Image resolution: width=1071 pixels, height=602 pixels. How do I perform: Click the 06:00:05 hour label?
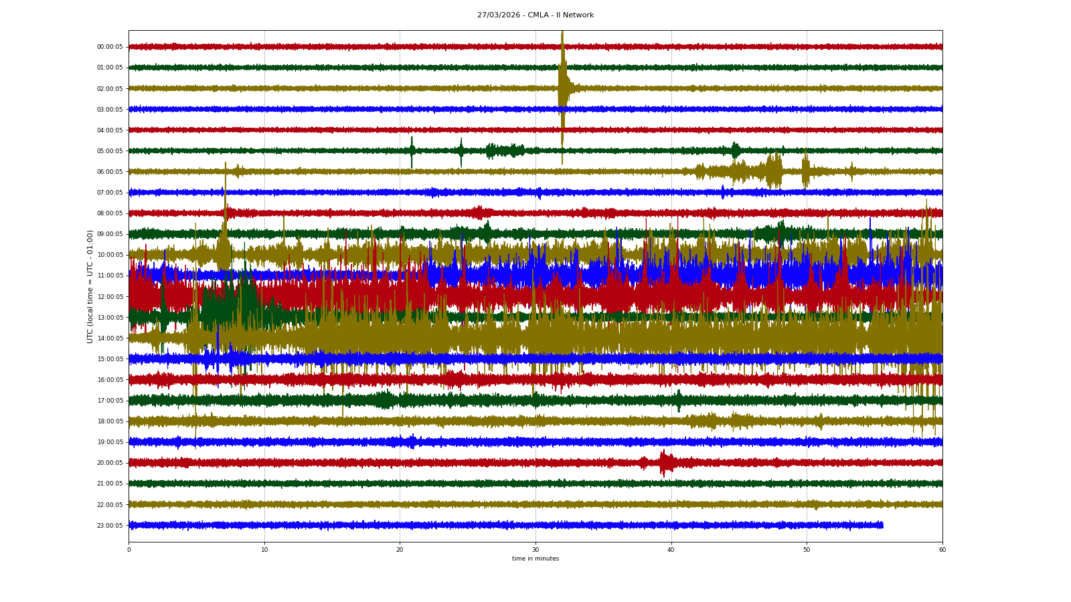click(110, 172)
